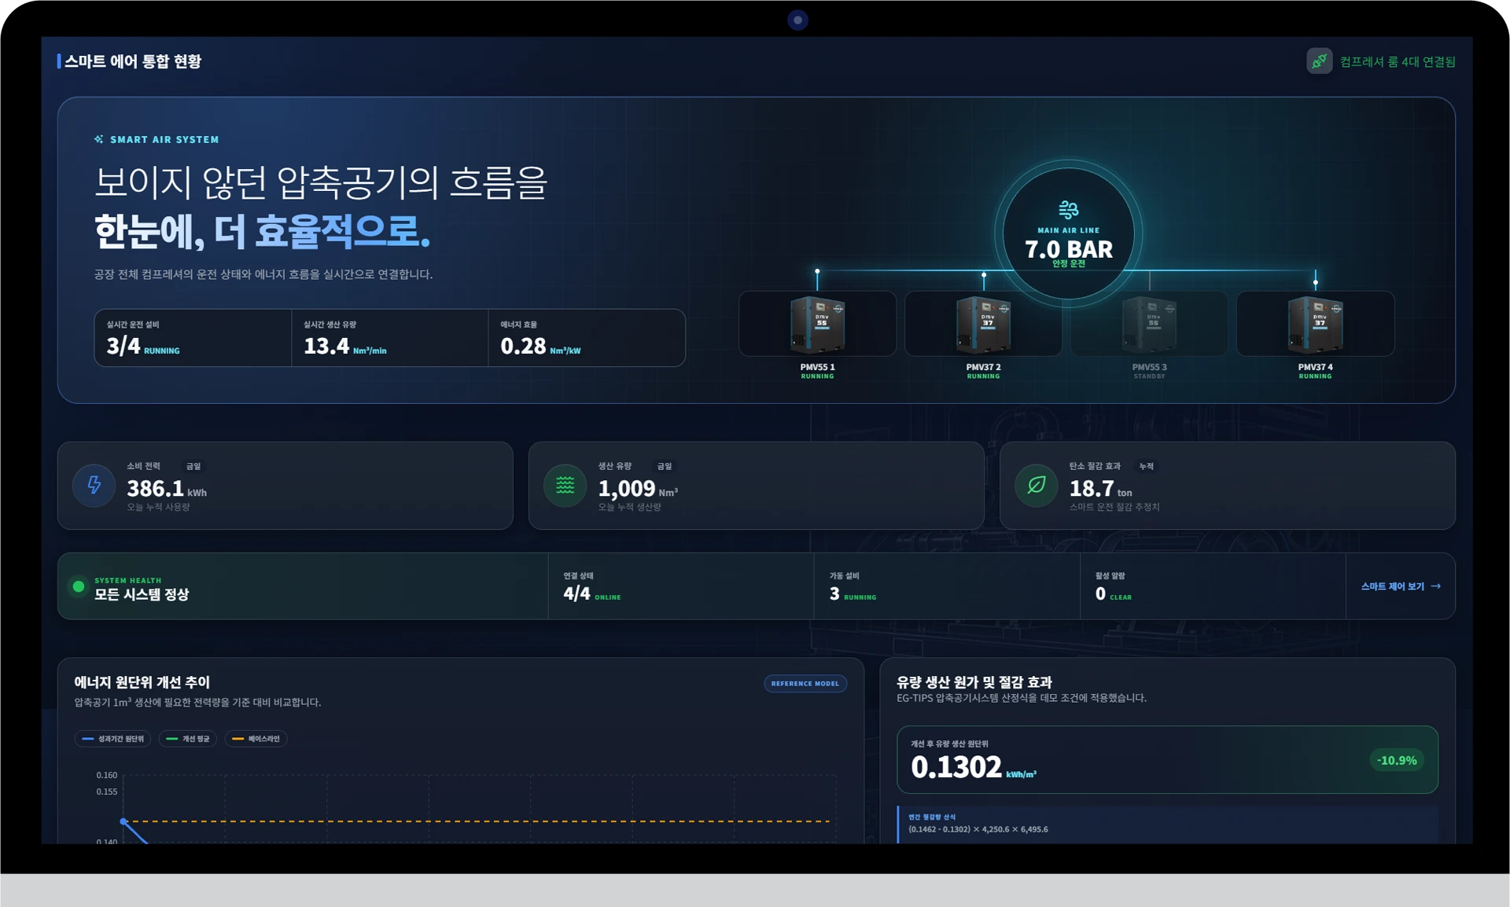Select the PMV55 1 compressor thumbnail
Screen dimensions: 1510x907
(817, 324)
